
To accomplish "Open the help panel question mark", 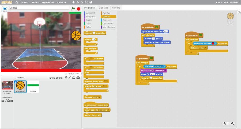I will (x=239, y=13).
